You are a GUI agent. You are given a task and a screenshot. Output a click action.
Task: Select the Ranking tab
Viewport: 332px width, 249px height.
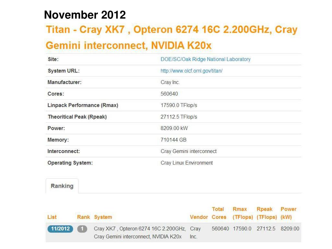[62, 186]
